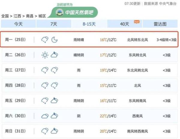Screen dimensions: 180x139
Task: Open the 雷达图 tab
Action: point(160,24)
